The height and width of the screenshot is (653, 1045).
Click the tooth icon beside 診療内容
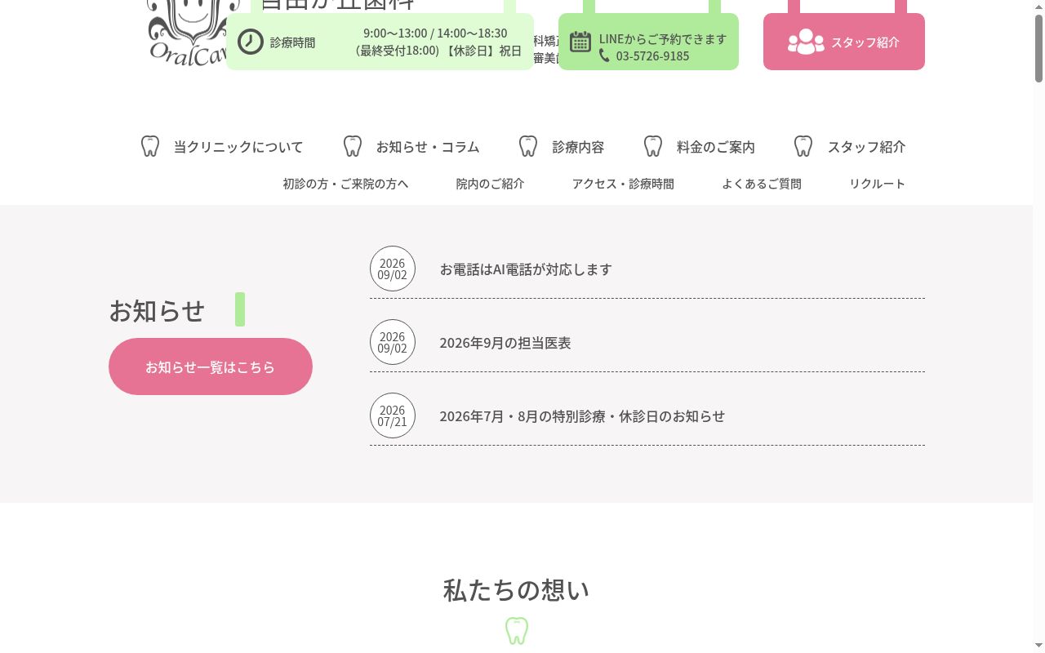pyautogui.click(x=528, y=146)
